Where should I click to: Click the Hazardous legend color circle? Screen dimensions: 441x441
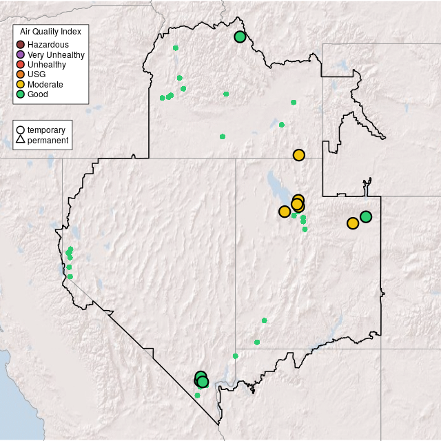click(21, 45)
